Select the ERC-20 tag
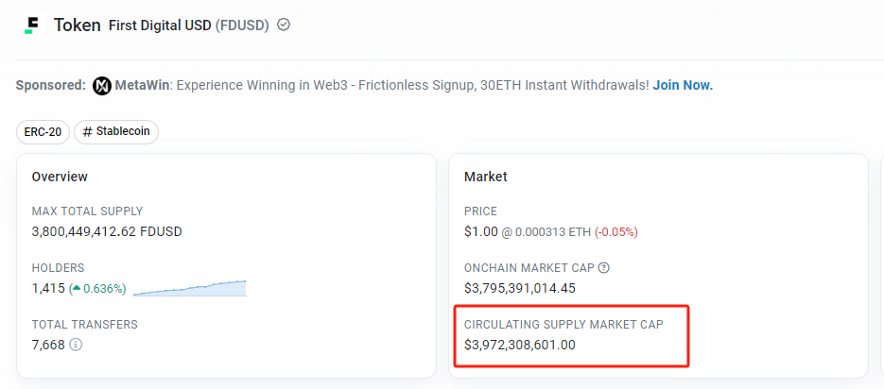Viewport: 884px width, 389px height. (43, 132)
